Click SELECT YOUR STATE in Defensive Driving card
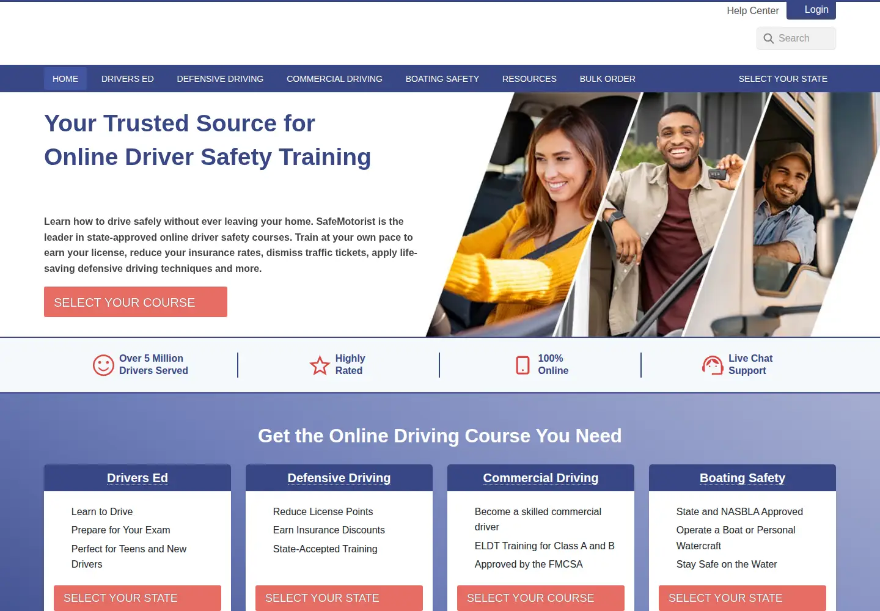Screen dimensions: 880x611 pos(339,598)
